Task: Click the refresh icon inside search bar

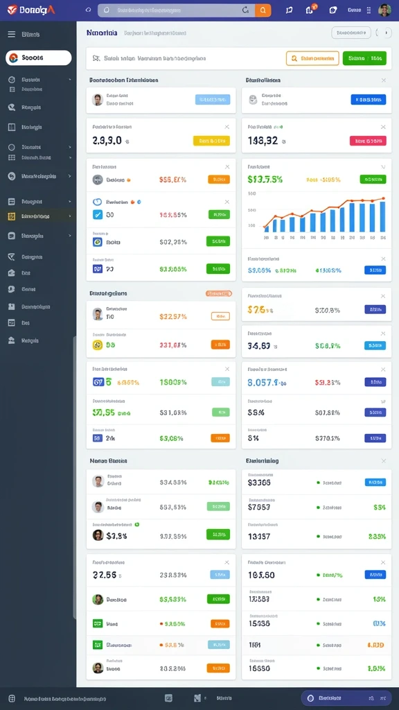Action: click(x=246, y=10)
